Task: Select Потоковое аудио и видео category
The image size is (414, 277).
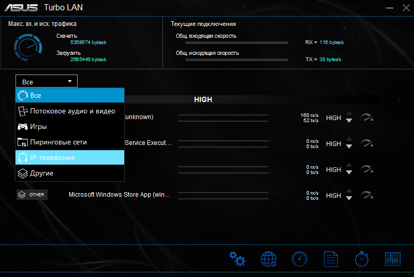Action: (70, 111)
